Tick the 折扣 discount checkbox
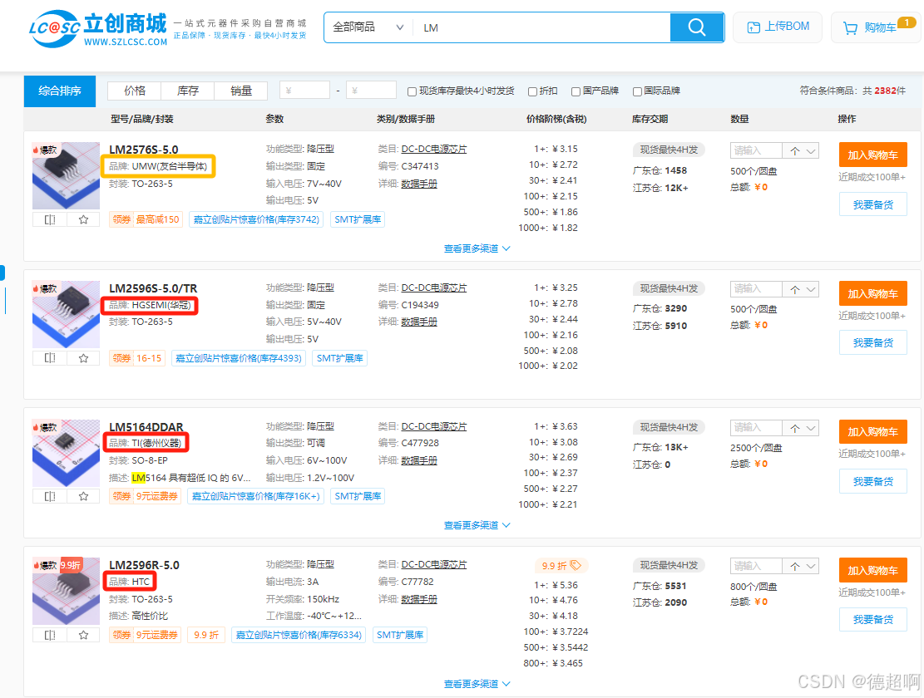The width and height of the screenshot is (924, 698). (532, 91)
